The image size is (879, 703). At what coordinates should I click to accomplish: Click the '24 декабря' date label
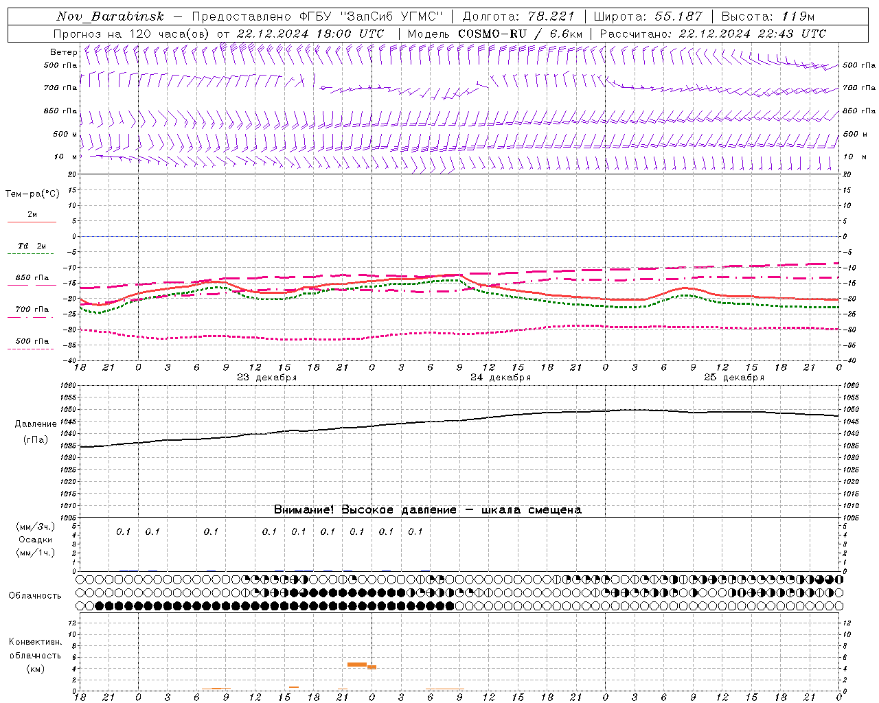tap(500, 378)
